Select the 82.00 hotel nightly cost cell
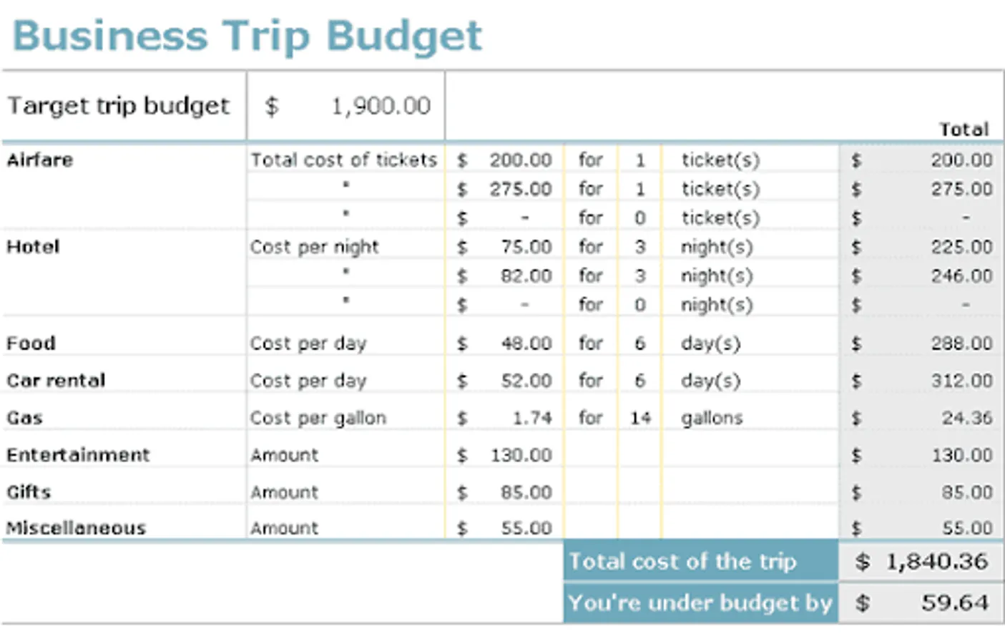1005x644 pixels. tap(504, 275)
